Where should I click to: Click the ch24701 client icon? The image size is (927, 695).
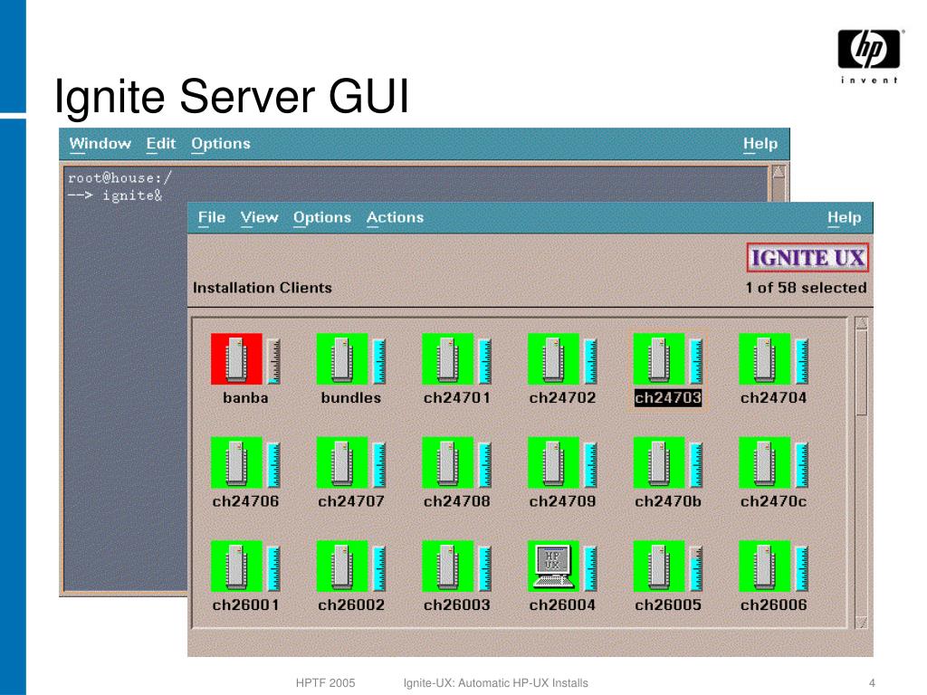(x=448, y=358)
